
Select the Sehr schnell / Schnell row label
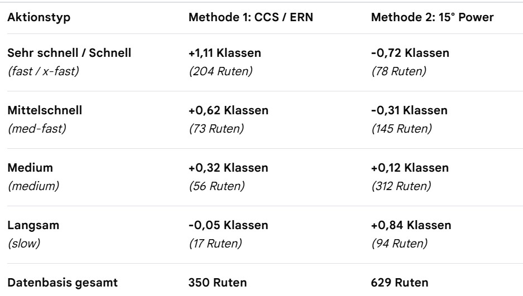(x=69, y=53)
